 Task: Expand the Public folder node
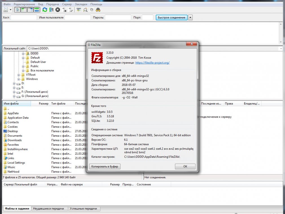click(x=23, y=66)
